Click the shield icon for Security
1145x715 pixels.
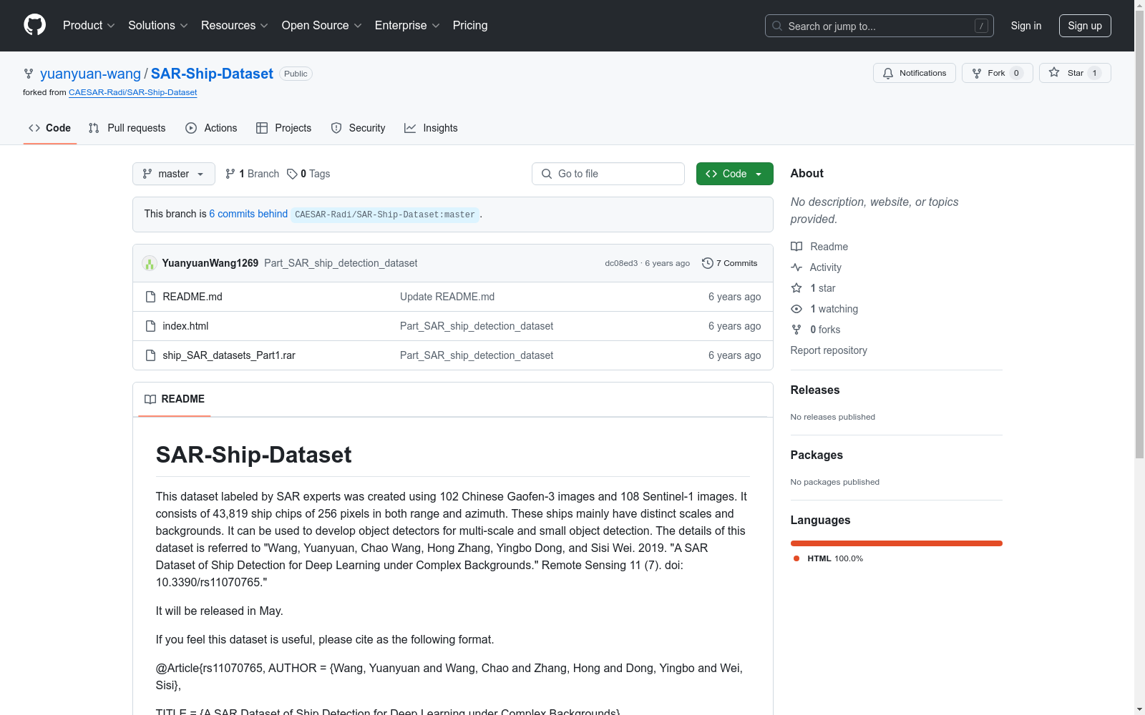point(336,128)
